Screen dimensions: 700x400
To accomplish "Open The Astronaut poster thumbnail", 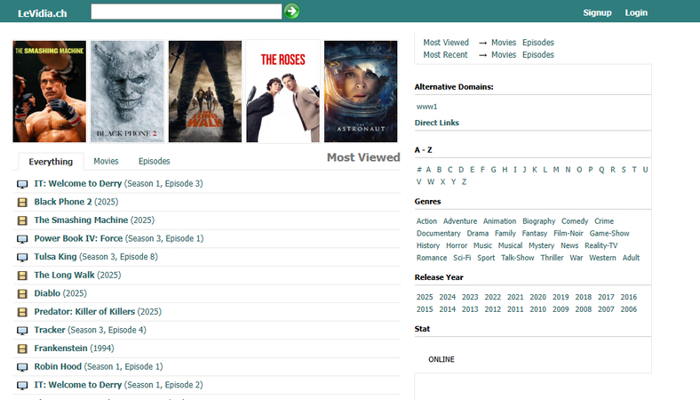I will coord(361,91).
